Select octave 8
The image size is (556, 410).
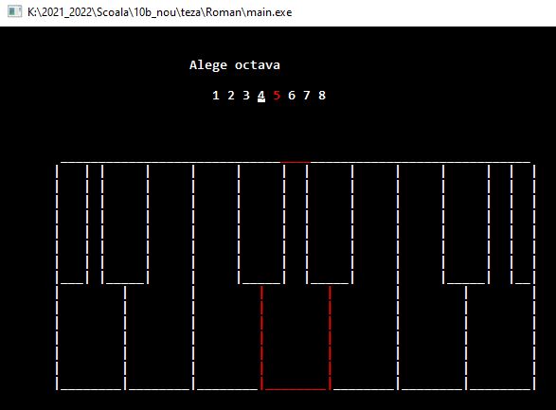[x=322, y=96]
